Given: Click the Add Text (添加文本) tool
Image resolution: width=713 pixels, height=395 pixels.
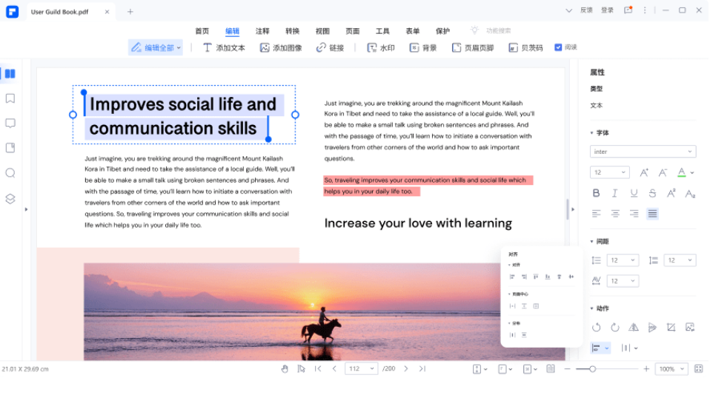Looking at the screenshot, I should click(x=224, y=47).
